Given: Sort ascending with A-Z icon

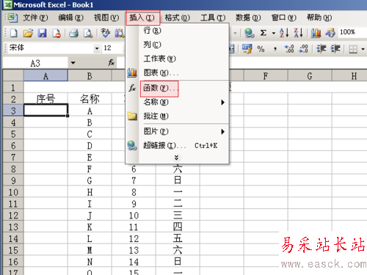Looking at the screenshot, I should (284, 32).
